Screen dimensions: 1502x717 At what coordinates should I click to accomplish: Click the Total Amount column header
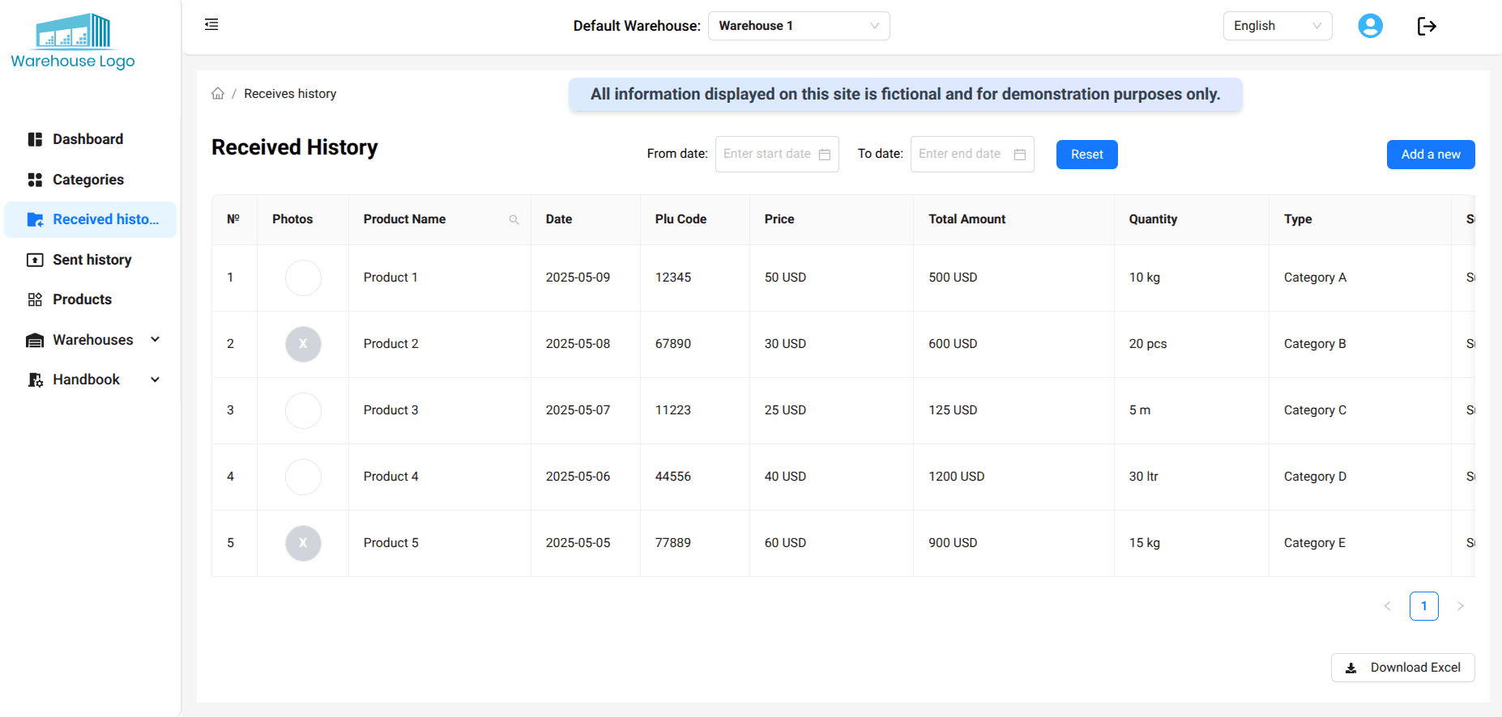tap(1013, 219)
